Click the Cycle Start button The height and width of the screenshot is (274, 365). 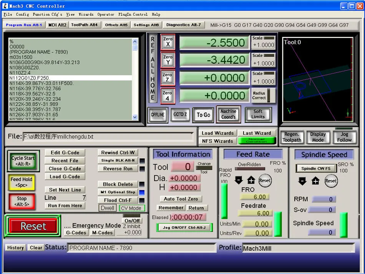pyautogui.click(x=23, y=161)
